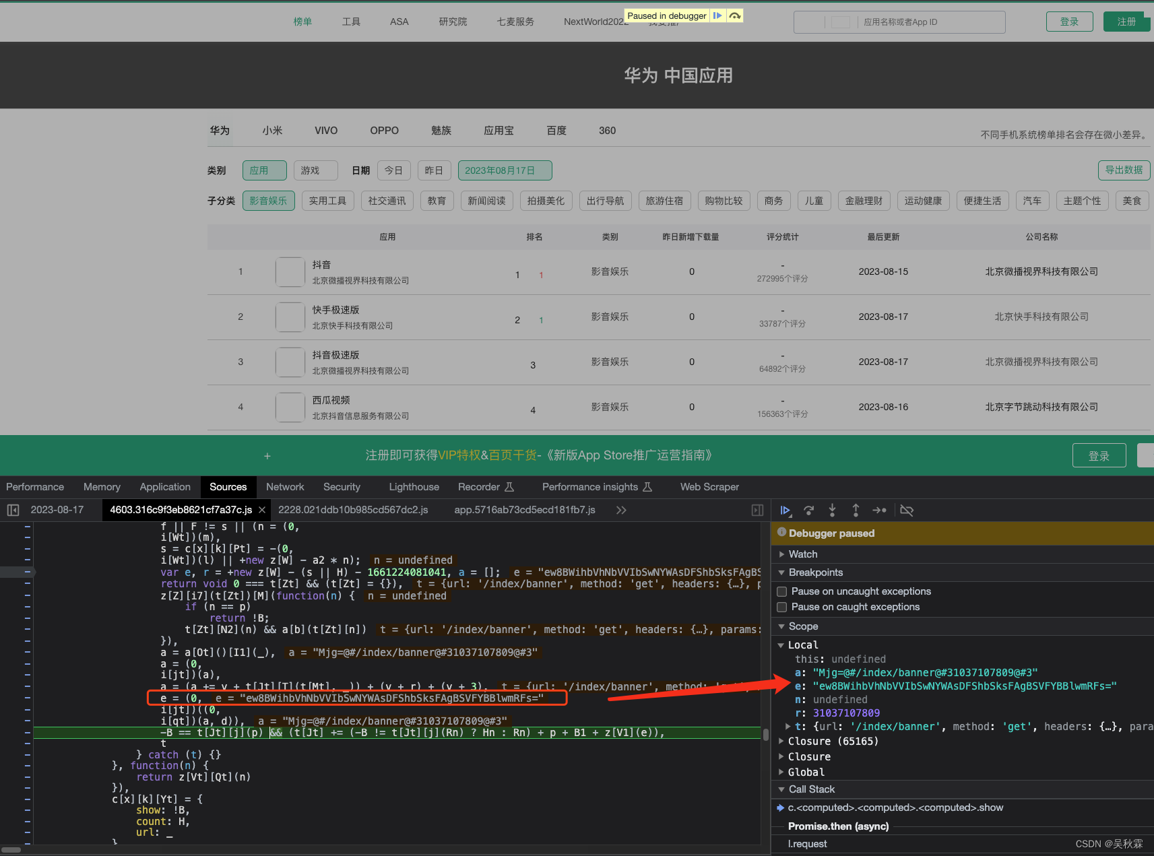The height and width of the screenshot is (856, 1154).
Task: Switch to the Network tab
Action: click(x=285, y=487)
